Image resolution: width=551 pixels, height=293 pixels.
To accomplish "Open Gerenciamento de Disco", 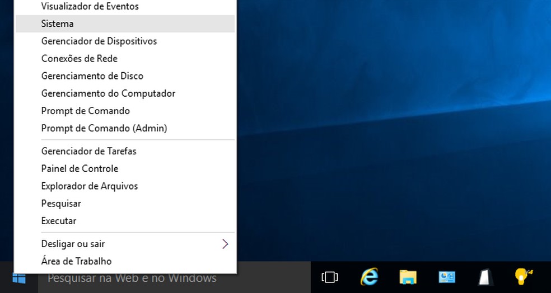I will [x=125, y=76].
